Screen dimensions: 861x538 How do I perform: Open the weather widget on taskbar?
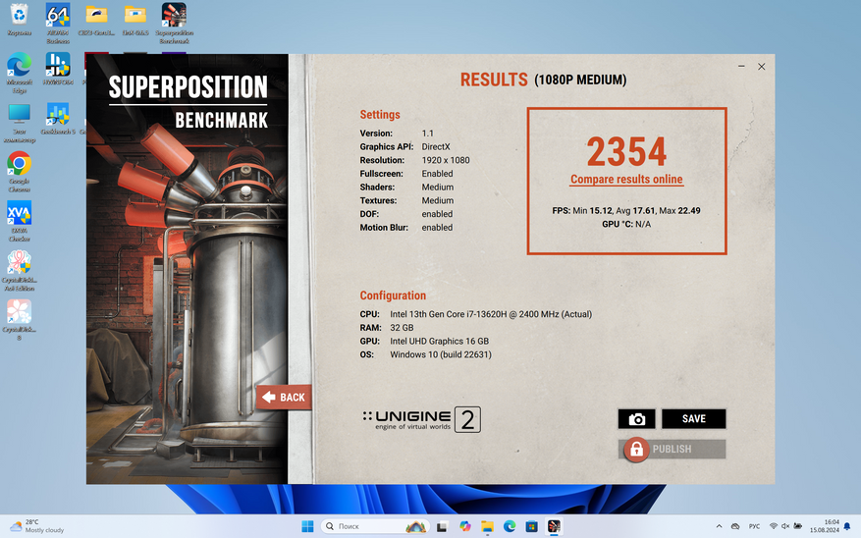tap(37, 526)
